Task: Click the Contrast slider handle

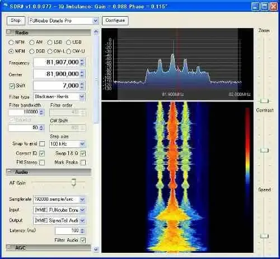Action: coord(264,150)
